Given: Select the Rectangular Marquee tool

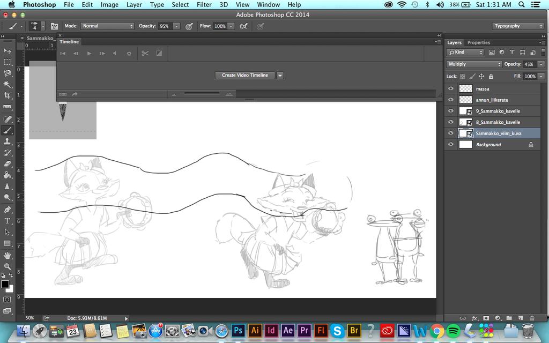Looking at the screenshot, I should point(7,62).
